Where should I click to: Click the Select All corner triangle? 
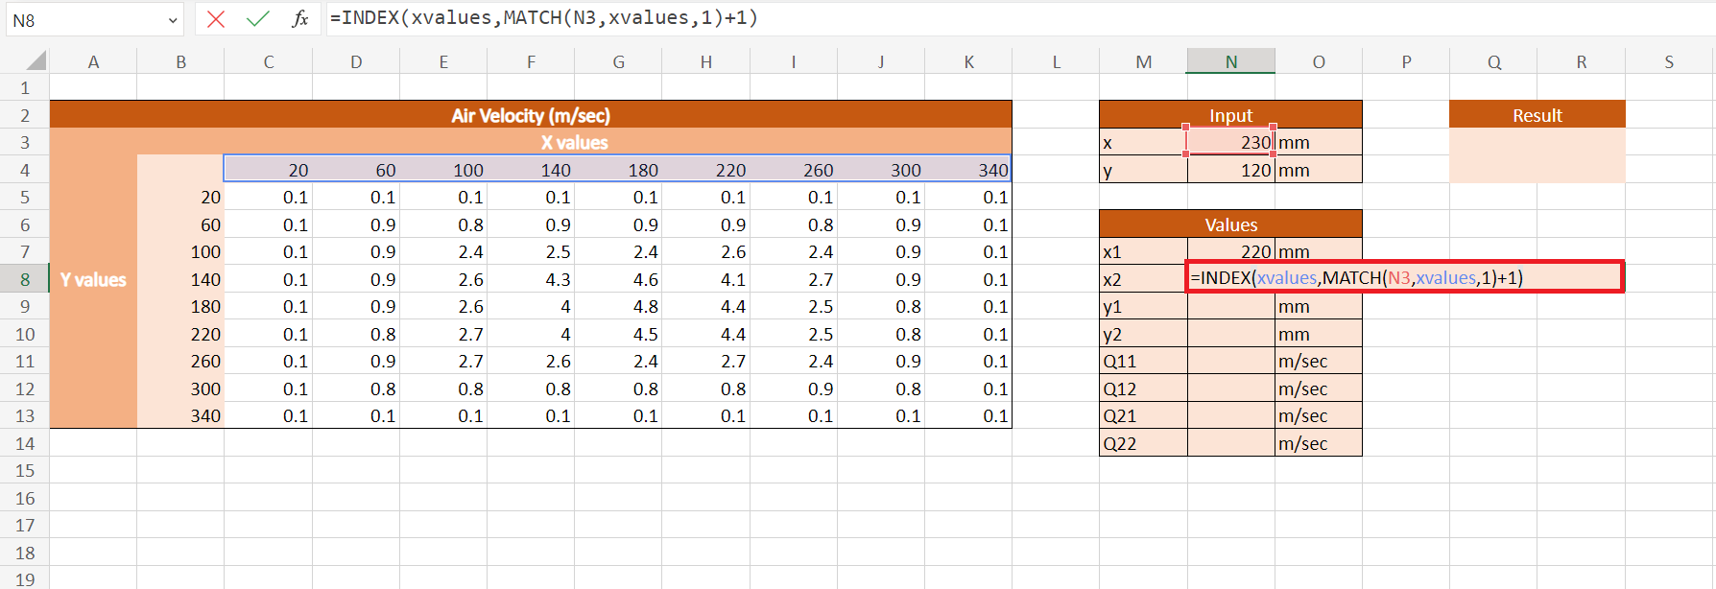click(36, 62)
